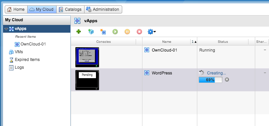The width and height of the screenshot is (269, 126).
Task: Click the vApps icon in the panel header
Action: click(77, 21)
